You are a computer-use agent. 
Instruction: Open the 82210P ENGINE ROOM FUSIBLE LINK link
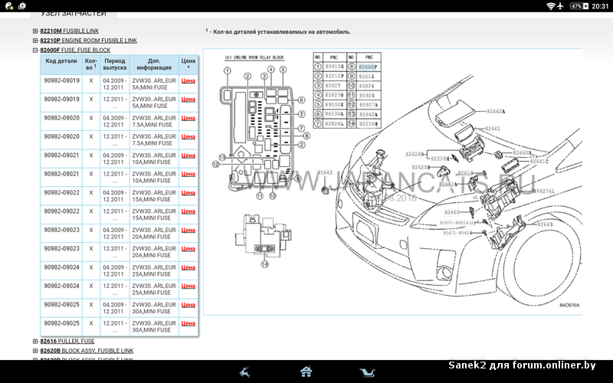coord(88,41)
